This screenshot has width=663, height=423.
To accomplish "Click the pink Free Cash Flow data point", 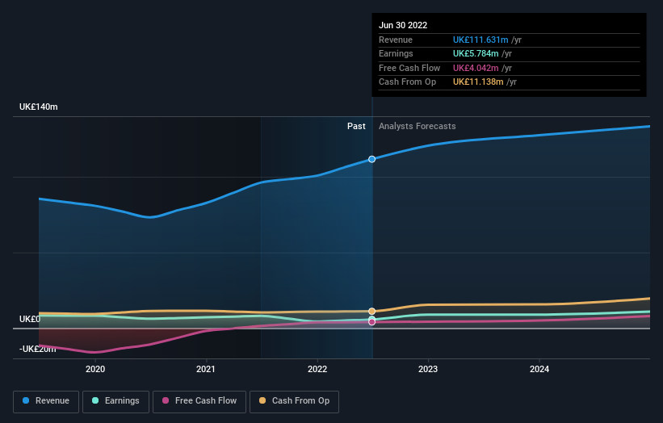I will [371, 322].
